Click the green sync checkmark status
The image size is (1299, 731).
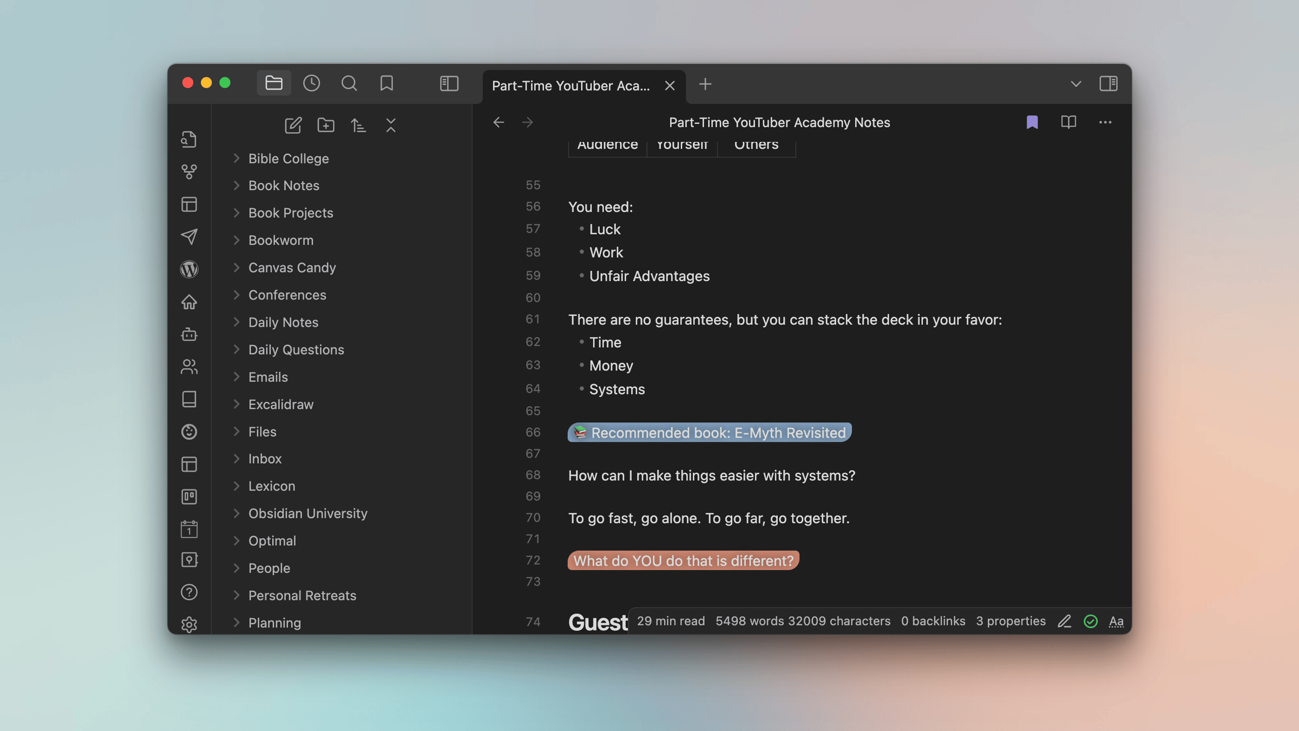tap(1091, 621)
